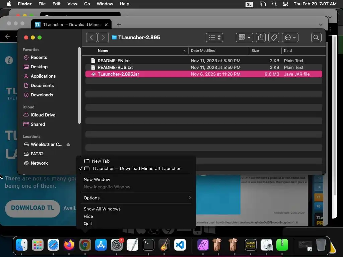Screen dimensions: 343x257
Task: Click the Share icon in Finder toolbar
Action: (x=261, y=37)
